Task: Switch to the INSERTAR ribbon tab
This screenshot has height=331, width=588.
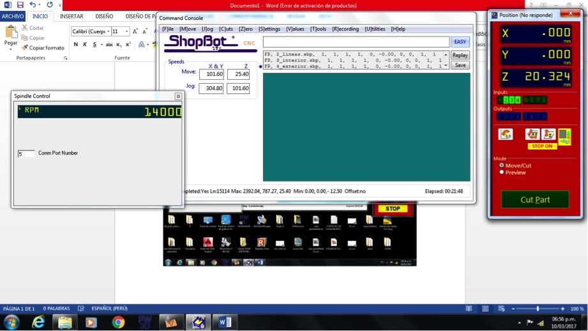Action: (72, 16)
